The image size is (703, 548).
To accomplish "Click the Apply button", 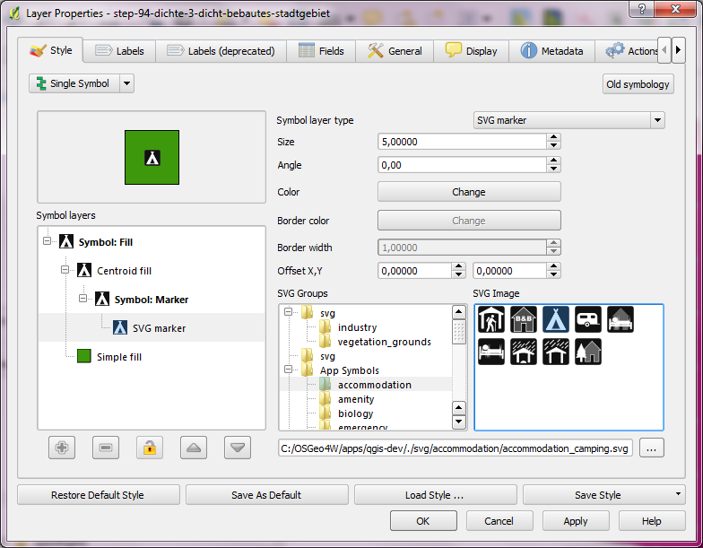I will coord(575,521).
